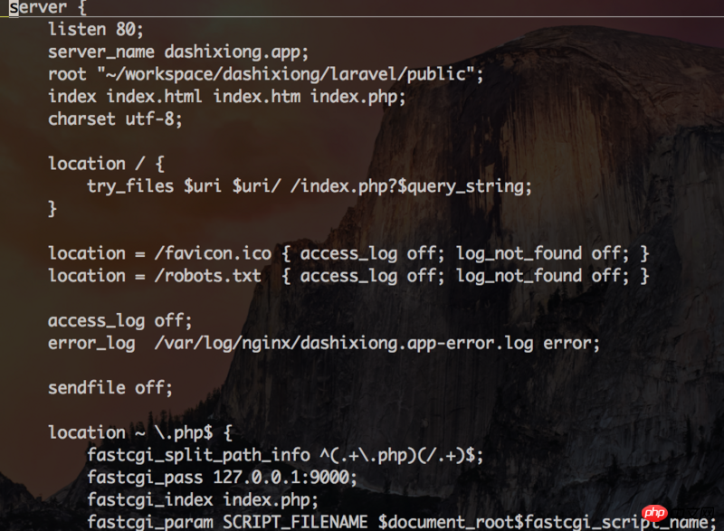724x531 pixels.
Task: Click the error_log path /var/log/nginx
Action: click(x=344, y=343)
